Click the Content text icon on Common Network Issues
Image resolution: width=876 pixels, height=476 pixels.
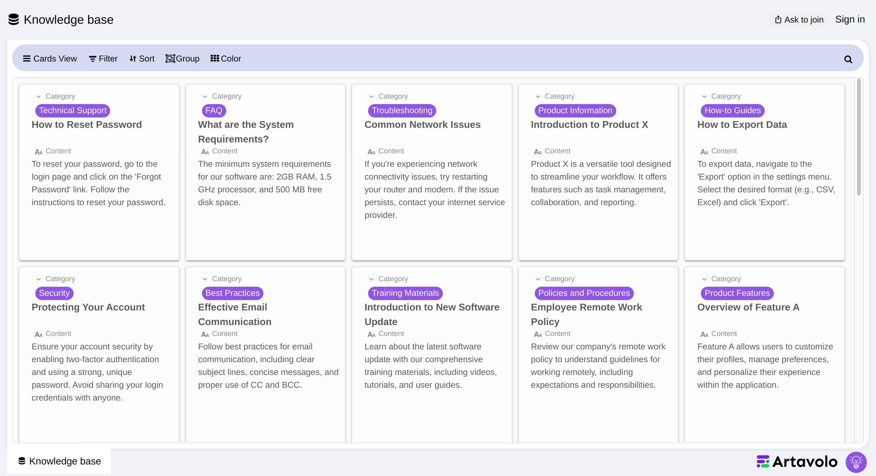tap(371, 151)
